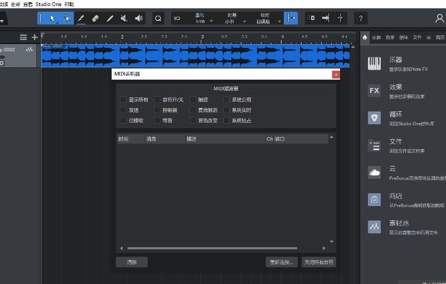Click the 时间 column header

pos(131,139)
